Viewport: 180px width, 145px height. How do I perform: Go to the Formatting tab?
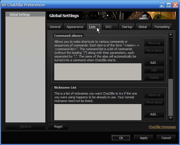click(162, 27)
